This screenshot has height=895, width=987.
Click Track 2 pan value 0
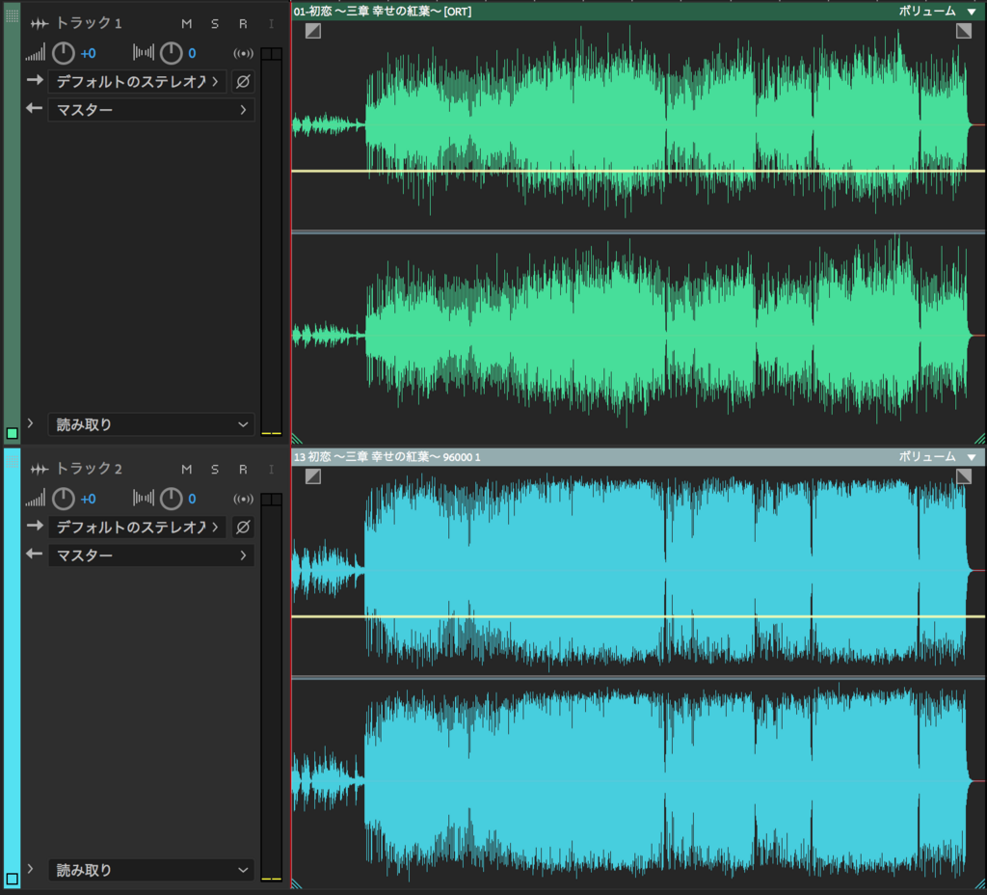tap(192, 499)
